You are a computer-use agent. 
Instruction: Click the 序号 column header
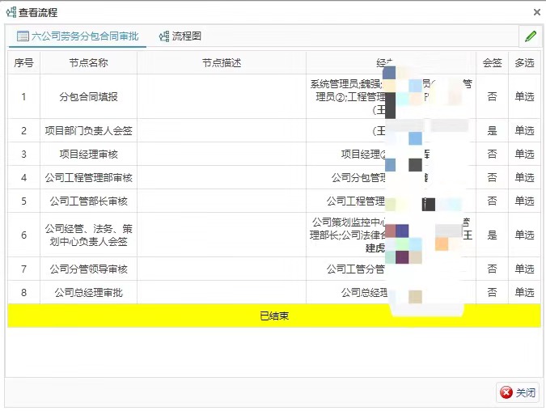point(23,63)
